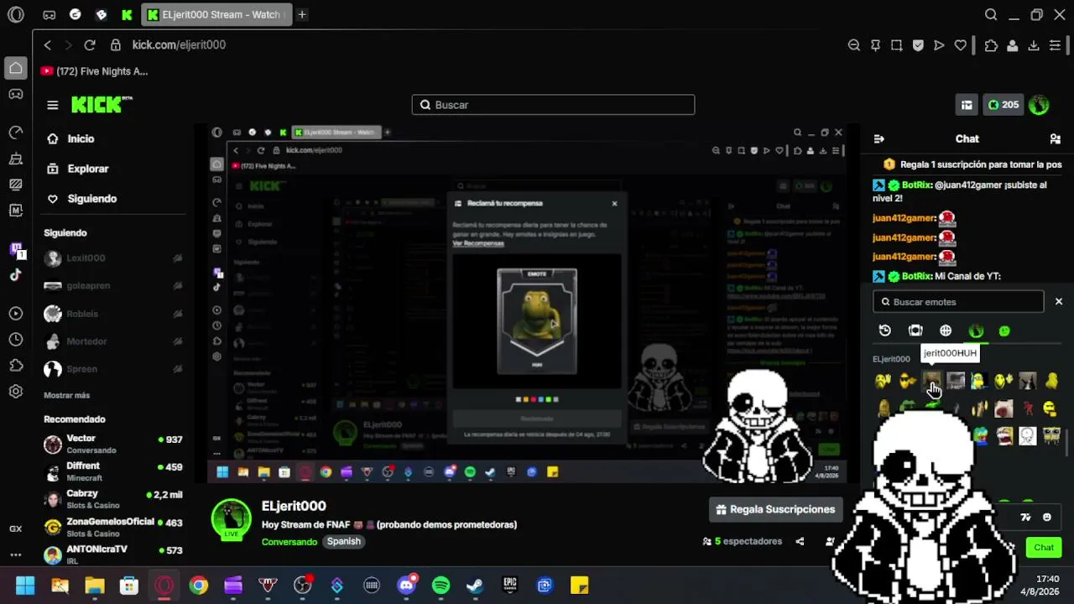Open TikTok in the Opera sidebar
The image size is (1074, 604).
16,274
